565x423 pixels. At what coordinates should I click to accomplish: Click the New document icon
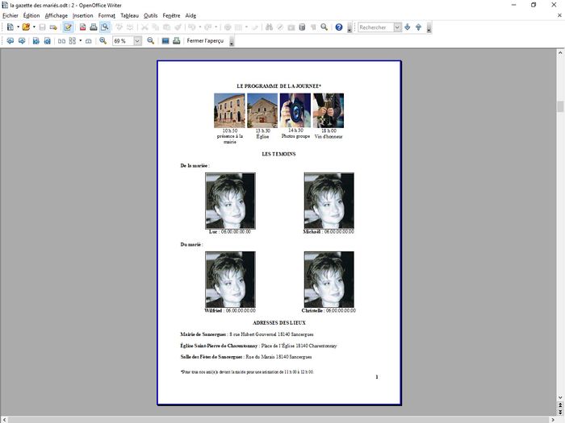tap(10, 27)
